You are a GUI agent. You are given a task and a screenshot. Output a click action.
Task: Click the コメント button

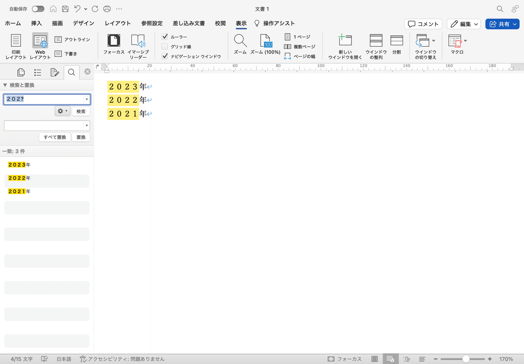[x=423, y=24]
